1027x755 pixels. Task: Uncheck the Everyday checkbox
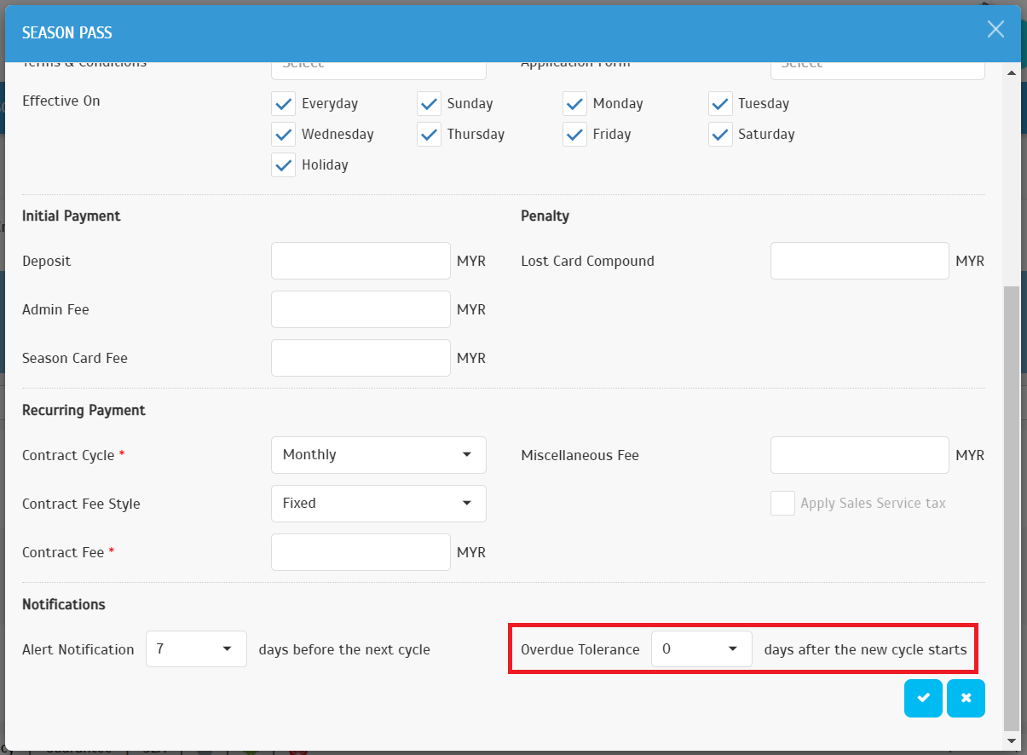click(283, 104)
